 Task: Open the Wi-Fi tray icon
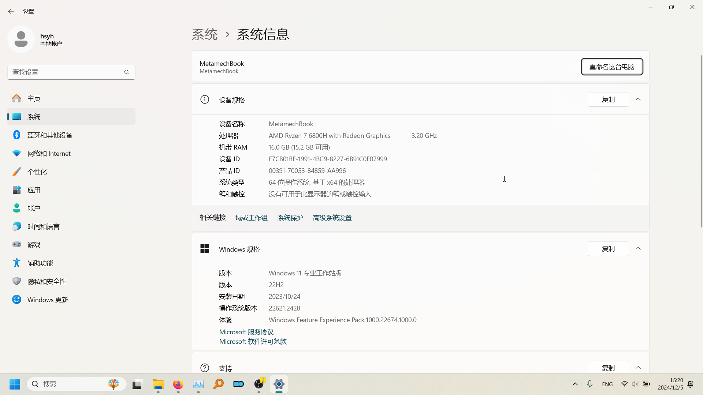click(625, 384)
